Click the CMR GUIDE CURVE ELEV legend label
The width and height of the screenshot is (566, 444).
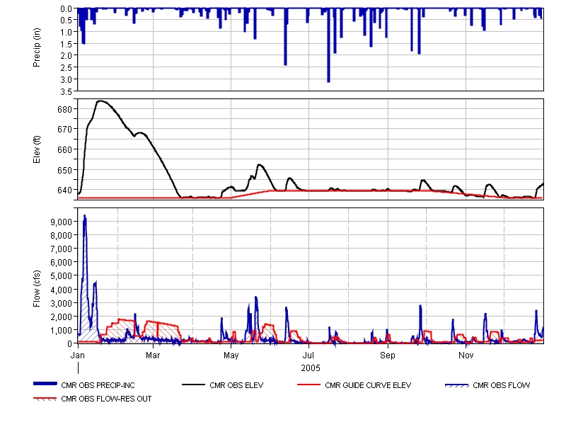pyautogui.click(x=368, y=385)
